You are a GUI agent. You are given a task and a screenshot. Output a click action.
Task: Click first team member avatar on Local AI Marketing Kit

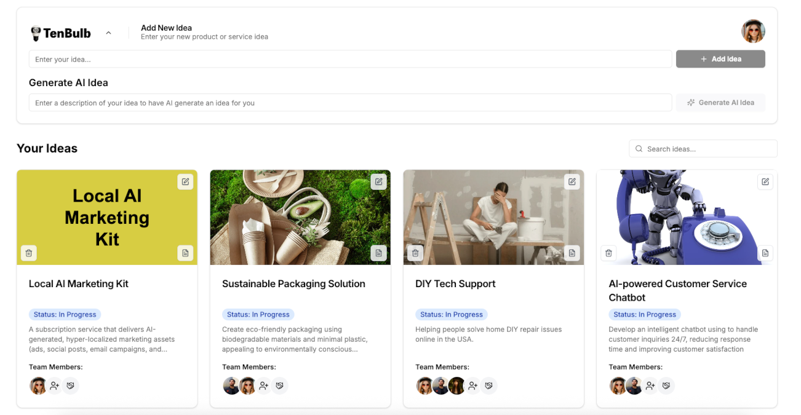(38, 385)
